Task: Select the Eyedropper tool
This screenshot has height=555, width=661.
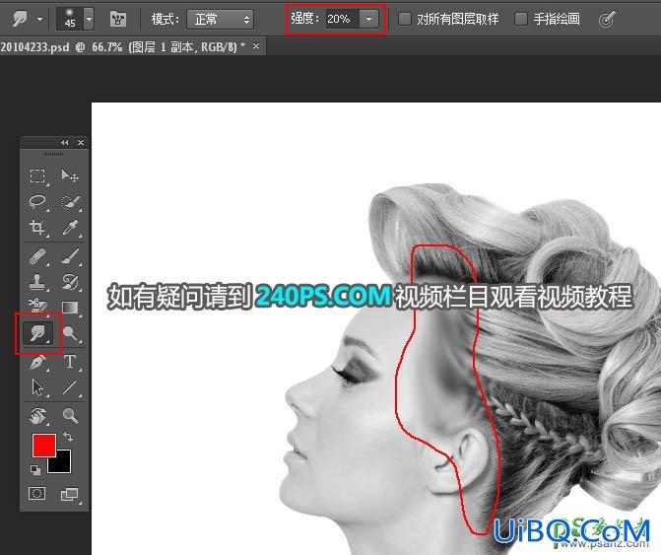Action: point(70,228)
